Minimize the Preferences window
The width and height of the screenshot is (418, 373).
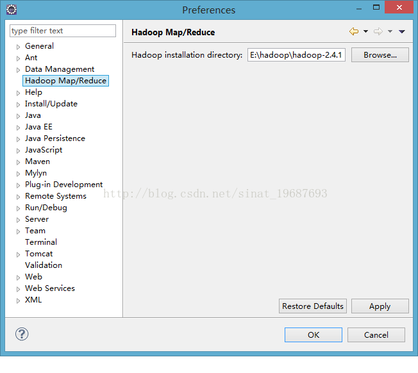tap(359, 8)
